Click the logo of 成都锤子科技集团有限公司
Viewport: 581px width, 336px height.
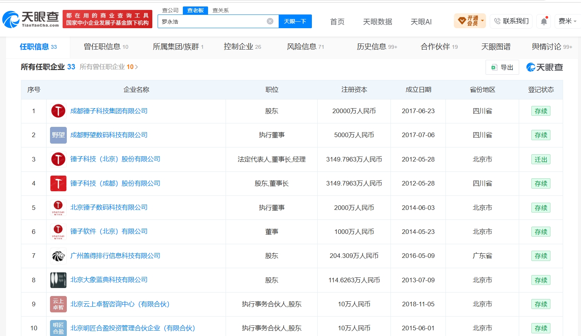click(58, 111)
